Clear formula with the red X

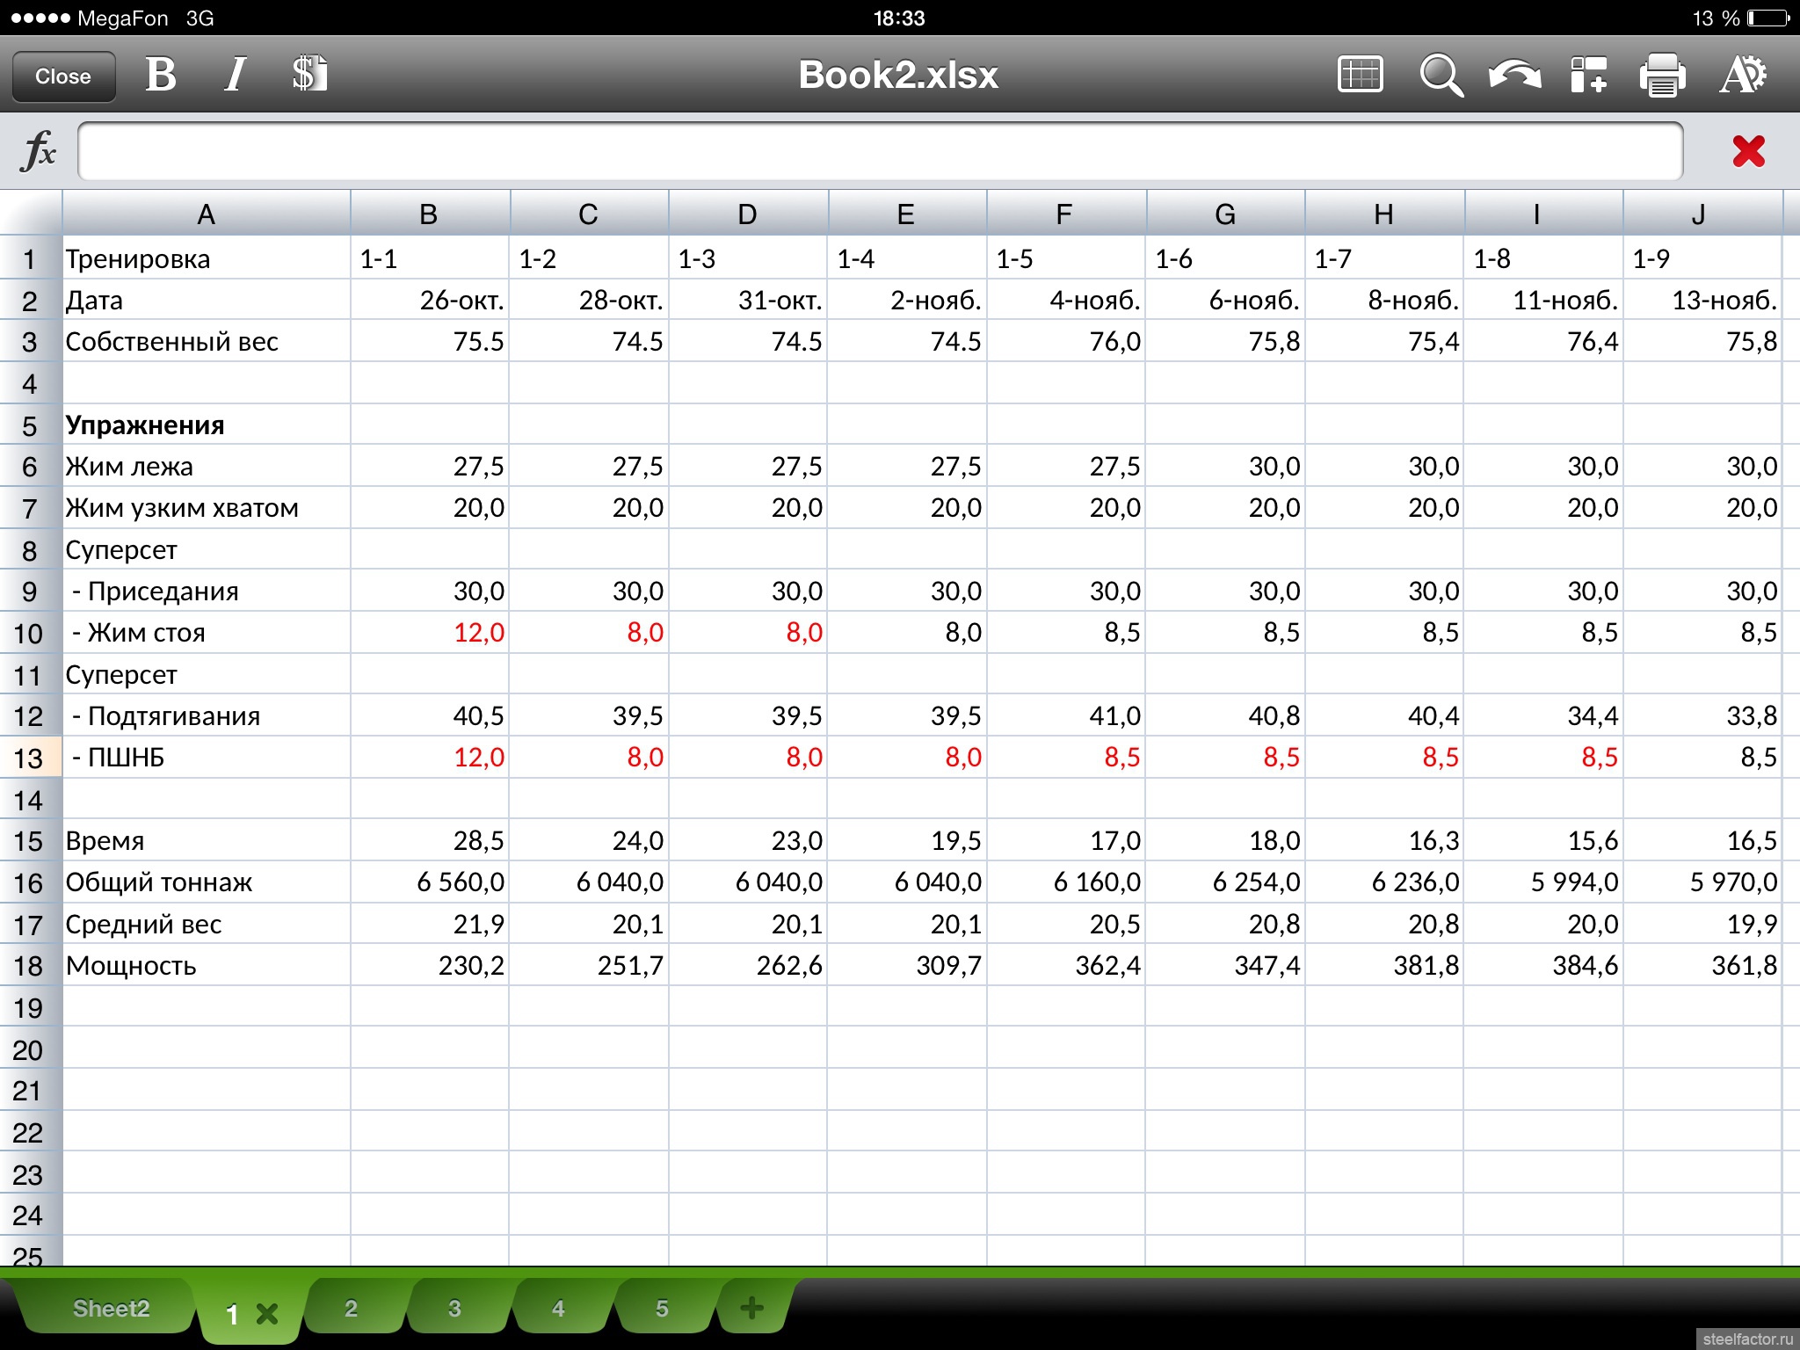1748,150
